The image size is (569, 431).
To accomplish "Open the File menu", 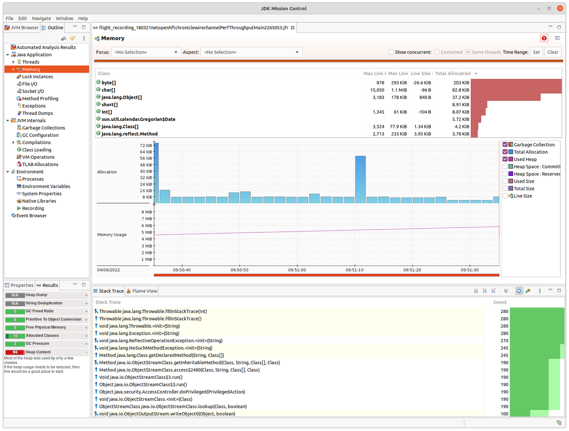I will pyautogui.click(x=9, y=18).
